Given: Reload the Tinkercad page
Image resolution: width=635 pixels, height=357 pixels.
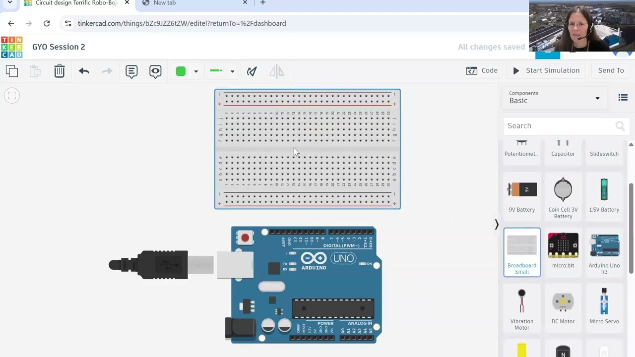Looking at the screenshot, I should point(47,23).
